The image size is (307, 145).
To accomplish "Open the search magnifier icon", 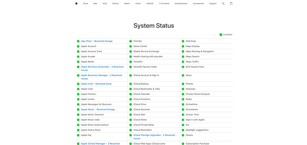I will click(223, 3).
